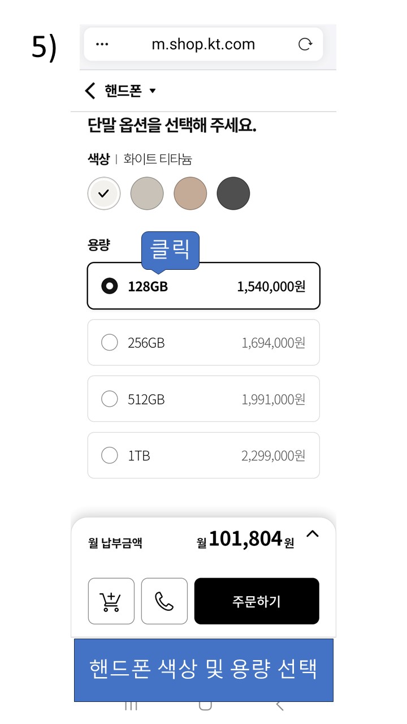Pick the dark black titanium swatch
The height and width of the screenshot is (724, 407).
tap(233, 193)
